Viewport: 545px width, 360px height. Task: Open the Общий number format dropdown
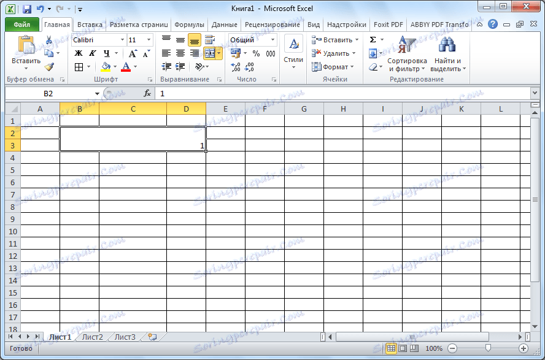point(273,40)
